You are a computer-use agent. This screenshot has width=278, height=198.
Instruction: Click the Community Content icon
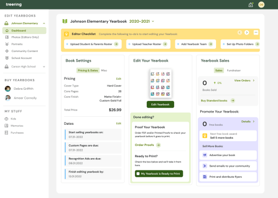tap(7, 51)
